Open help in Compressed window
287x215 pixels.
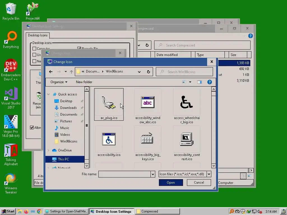click(250, 36)
